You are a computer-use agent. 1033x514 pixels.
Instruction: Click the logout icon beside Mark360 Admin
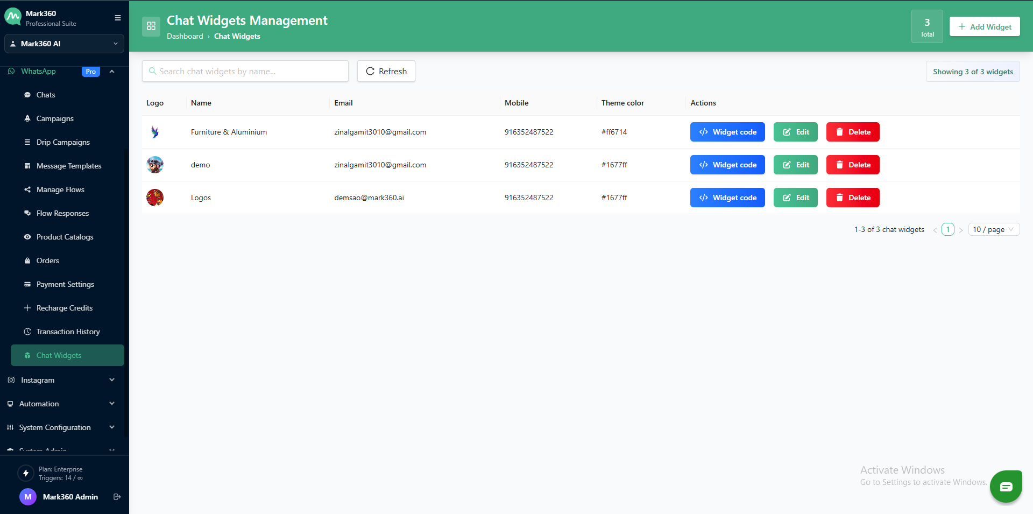point(117,497)
